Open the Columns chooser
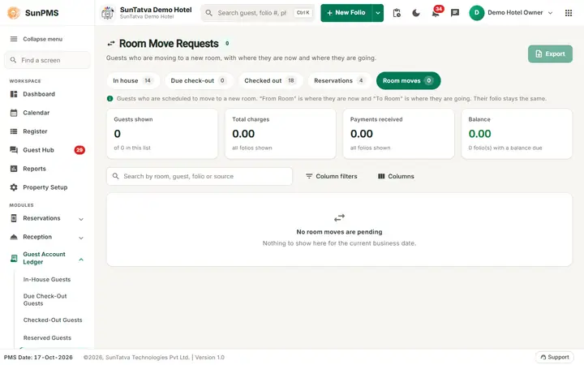This screenshot has height=365, width=584. tap(396, 177)
